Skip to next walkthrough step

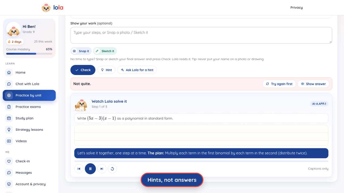(102, 169)
